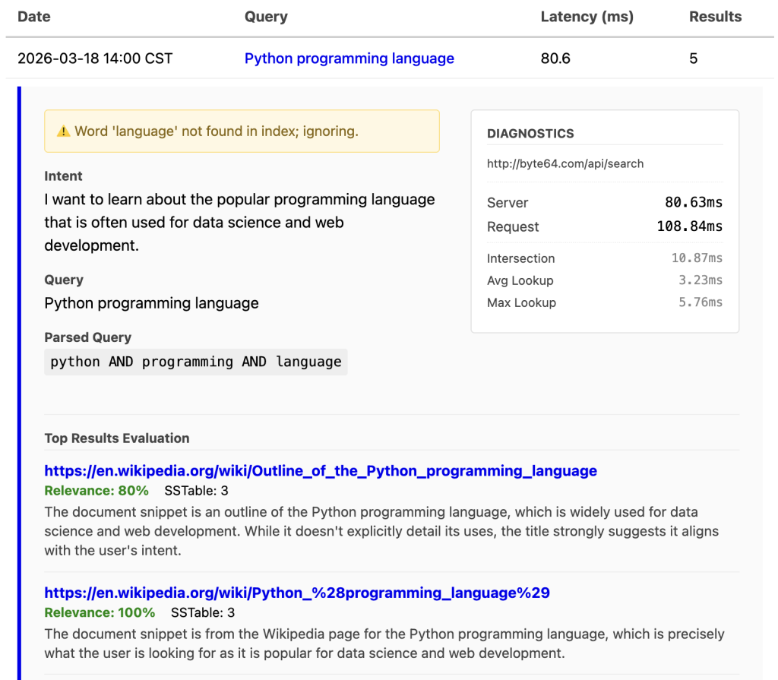
Task: Sort the table by Date column header
Action: [x=33, y=17]
